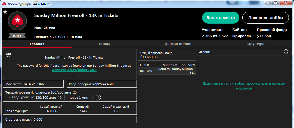Select prize row 1 - 100 Sunday Million
The width and height of the screenshot is (294, 128).
click(167, 65)
